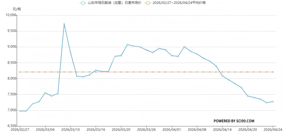Viewport: 285px width, 137px height.
Task: Click the blue data point at 2026/04/14
Action: click(x=222, y=76)
